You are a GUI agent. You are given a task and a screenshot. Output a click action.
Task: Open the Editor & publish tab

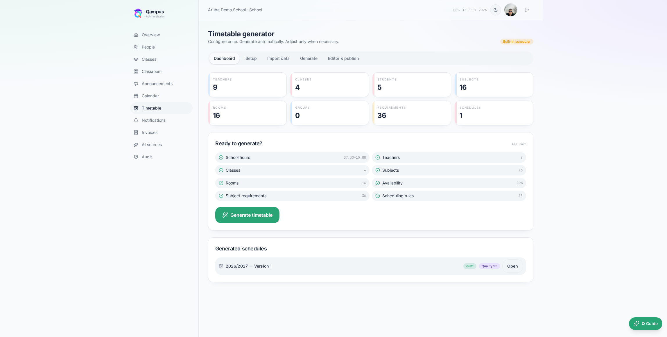point(343,58)
